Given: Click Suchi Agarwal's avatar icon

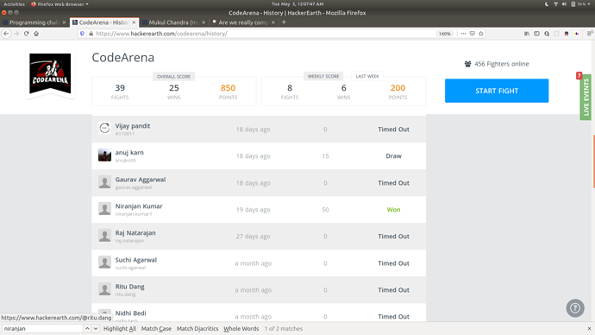Looking at the screenshot, I should point(104,262).
